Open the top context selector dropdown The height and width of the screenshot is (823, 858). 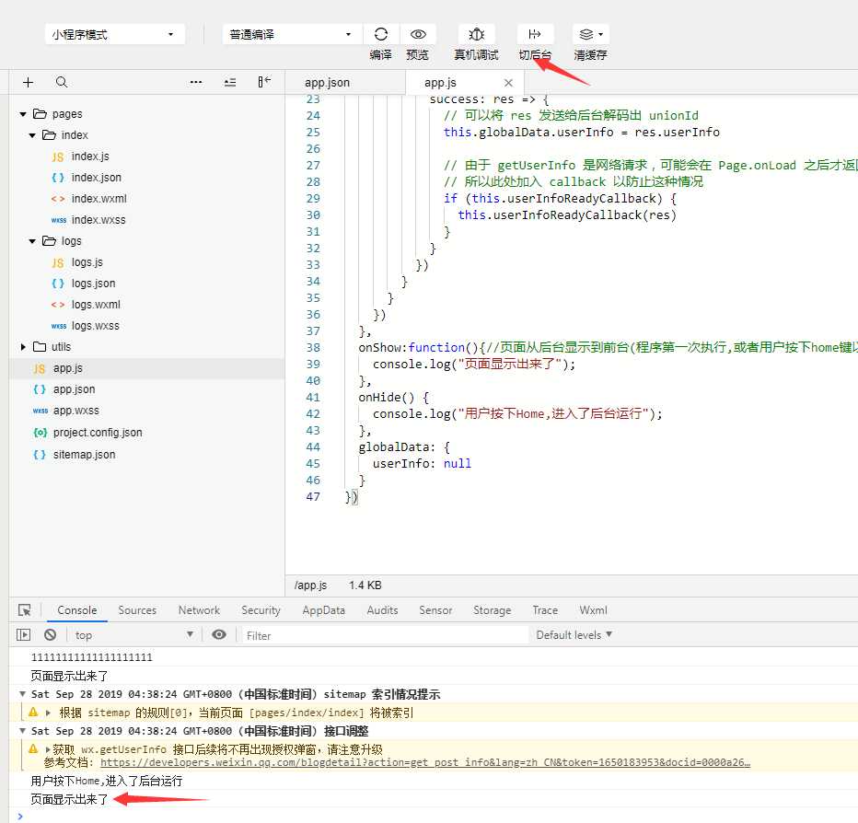click(x=133, y=635)
